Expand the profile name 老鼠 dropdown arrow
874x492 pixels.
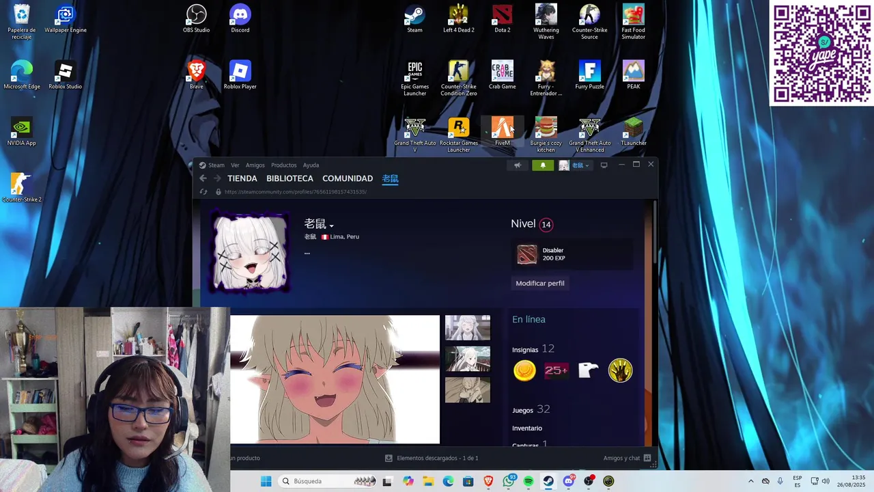pos(331,226)
